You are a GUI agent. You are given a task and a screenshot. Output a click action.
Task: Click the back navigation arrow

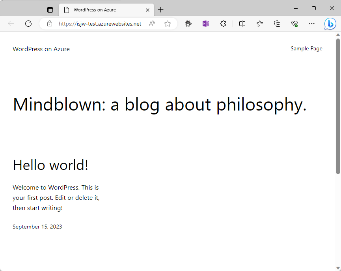click(x=11, y=24)
